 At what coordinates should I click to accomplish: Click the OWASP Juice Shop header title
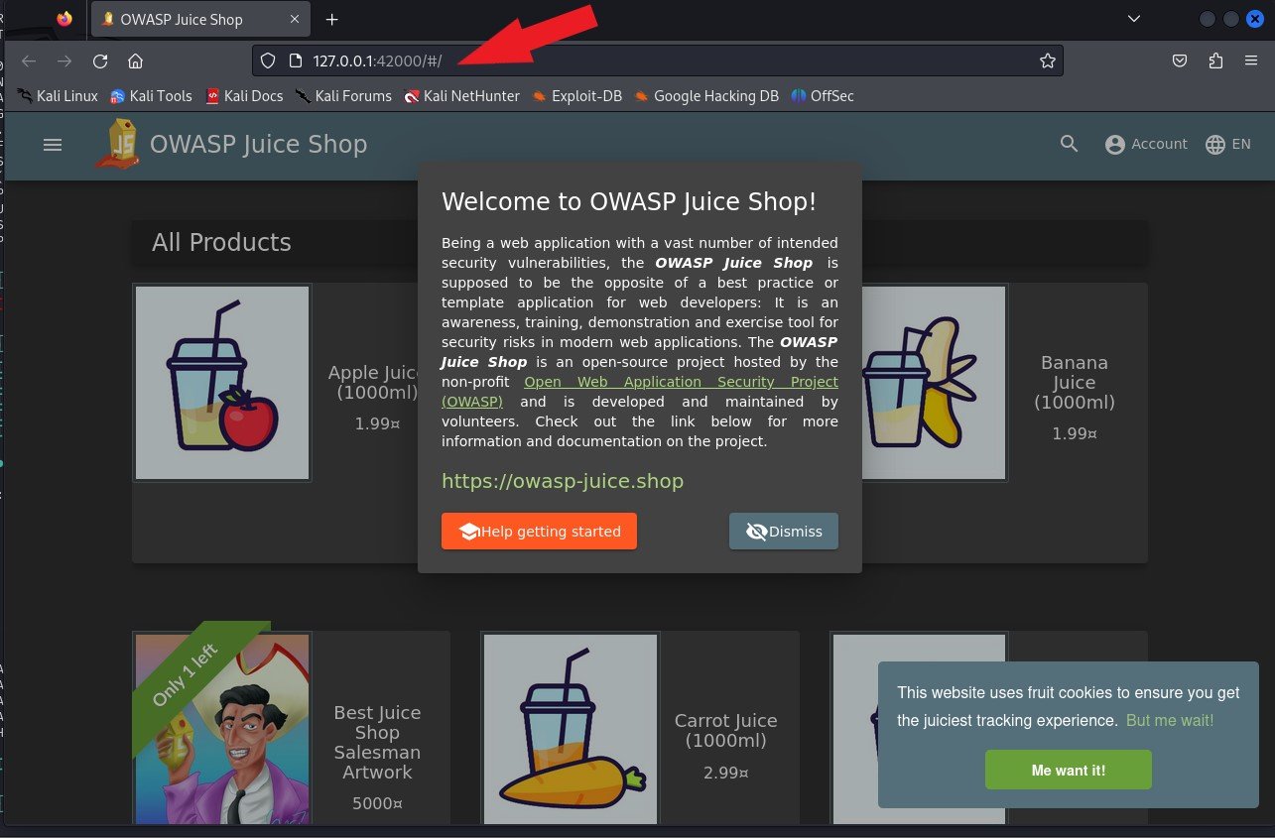coord(258,144)
